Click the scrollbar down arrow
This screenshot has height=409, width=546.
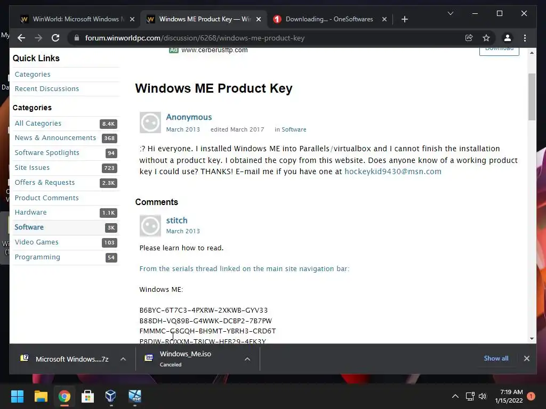pos(532,338)
